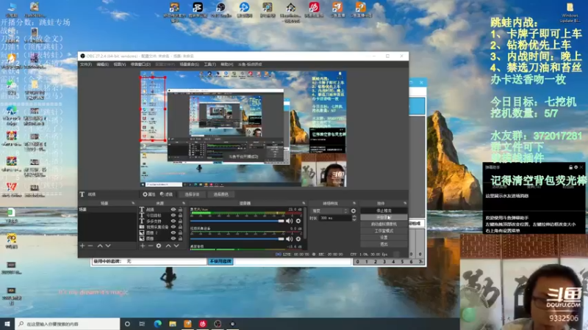Toggle 工作室模式 studio mode
This screenshot has height=330, width=588.
point(384,231)
